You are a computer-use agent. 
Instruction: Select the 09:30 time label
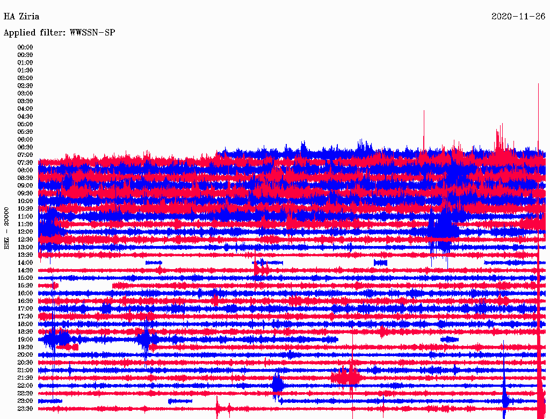25,193
